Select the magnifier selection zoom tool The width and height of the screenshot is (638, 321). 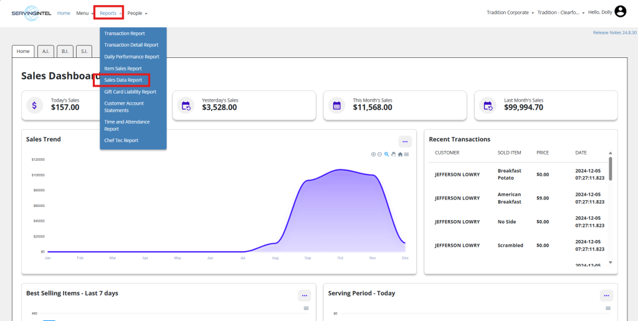click(x=386, y=154)
